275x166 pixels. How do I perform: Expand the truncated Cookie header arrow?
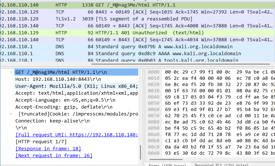click(11, 114)
